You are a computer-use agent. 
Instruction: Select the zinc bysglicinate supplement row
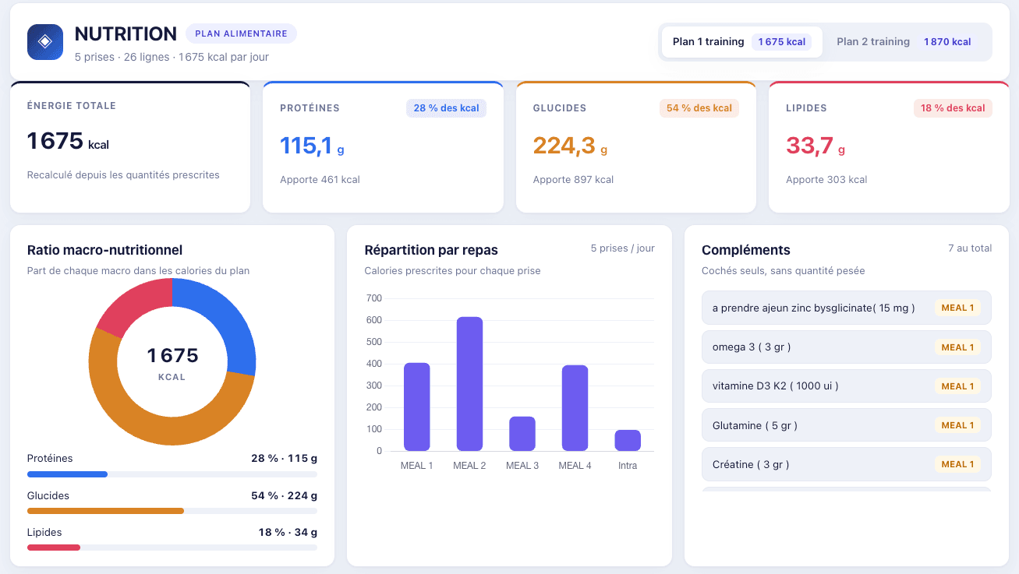[x=847, y=308]
